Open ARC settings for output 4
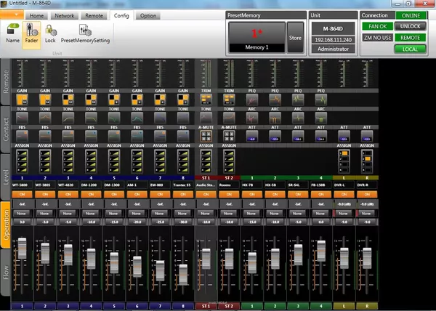Image resolution: width=436 pixels, height=311 pixels. click(x=321, y=118)
